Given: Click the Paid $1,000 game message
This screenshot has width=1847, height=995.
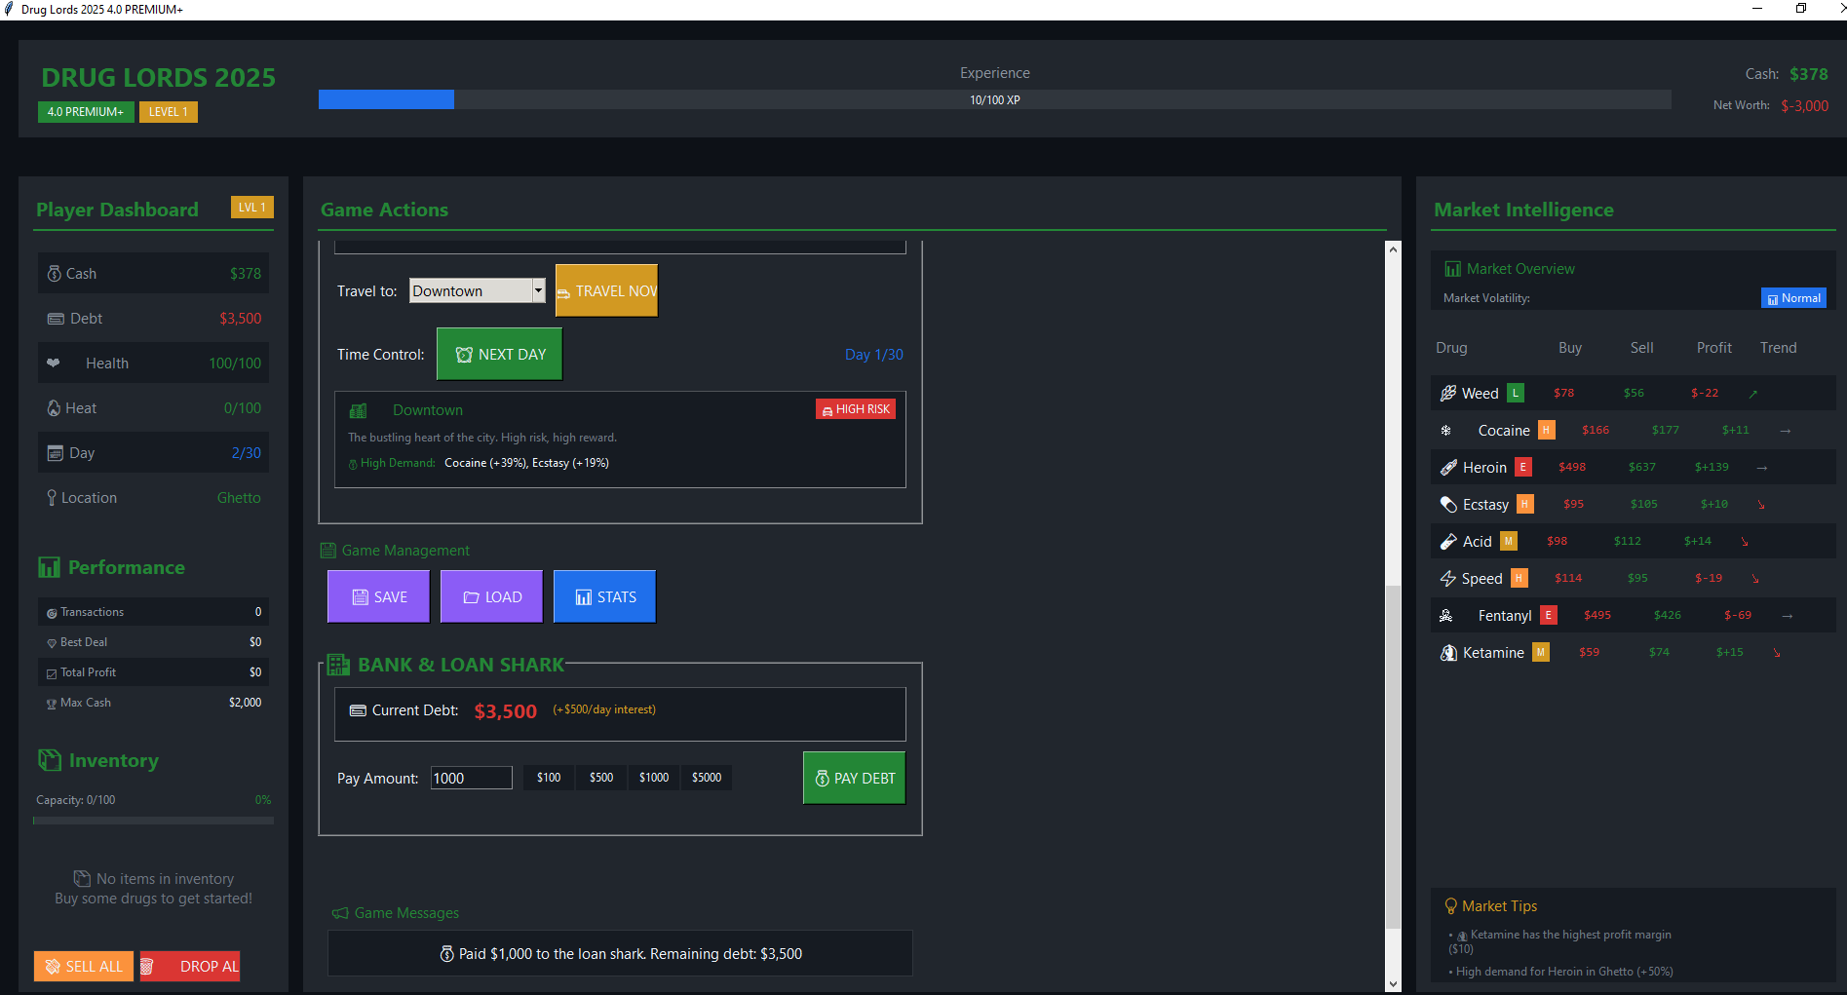Looking at the screenshot, I should [621, 954].
